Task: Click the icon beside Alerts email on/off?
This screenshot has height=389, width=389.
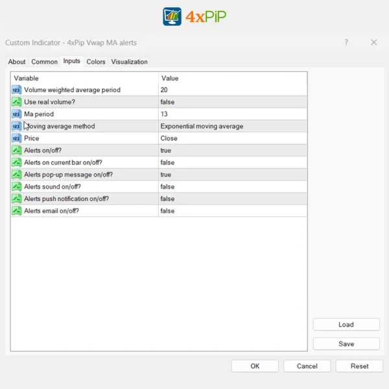Action: pyautogui.click(x=16, y=211)
